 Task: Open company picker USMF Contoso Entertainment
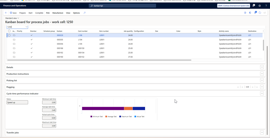click(233, 6)
